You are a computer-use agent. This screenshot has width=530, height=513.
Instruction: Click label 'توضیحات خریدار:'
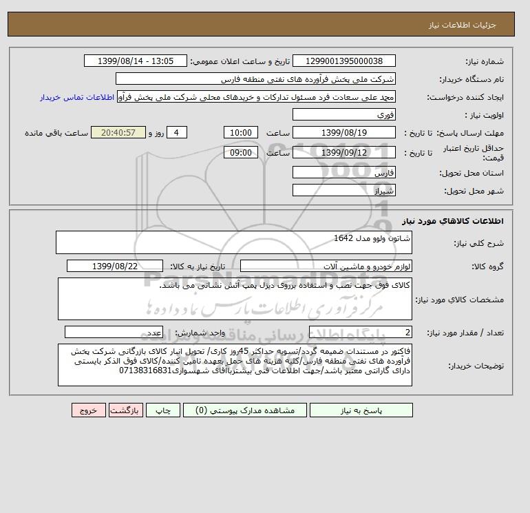[476, 366]
